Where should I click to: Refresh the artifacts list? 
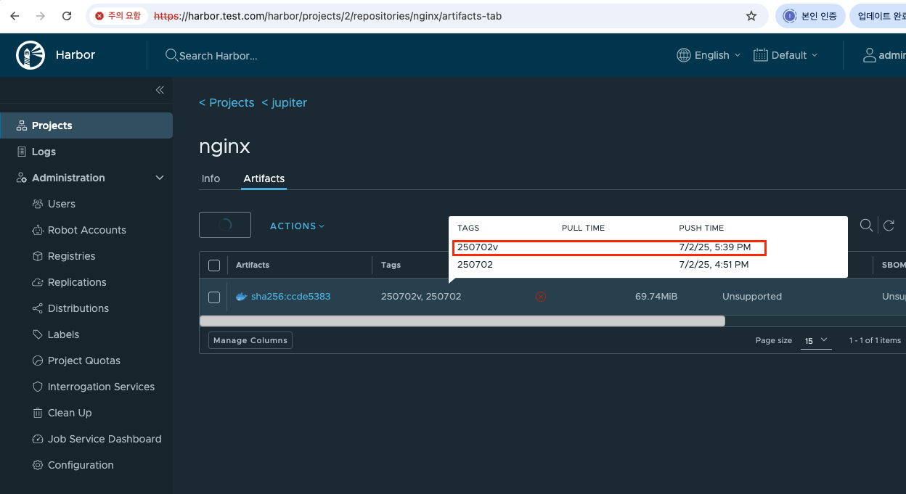(x=889, y=226)
